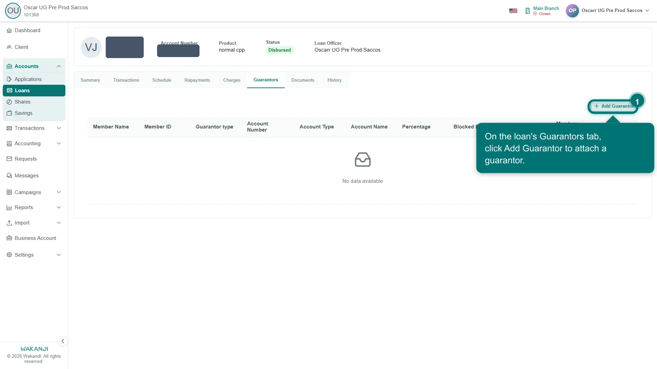Expand the Accounting menu chevron
This screenshot has width=657, height=369.
(x=59, y=143)
